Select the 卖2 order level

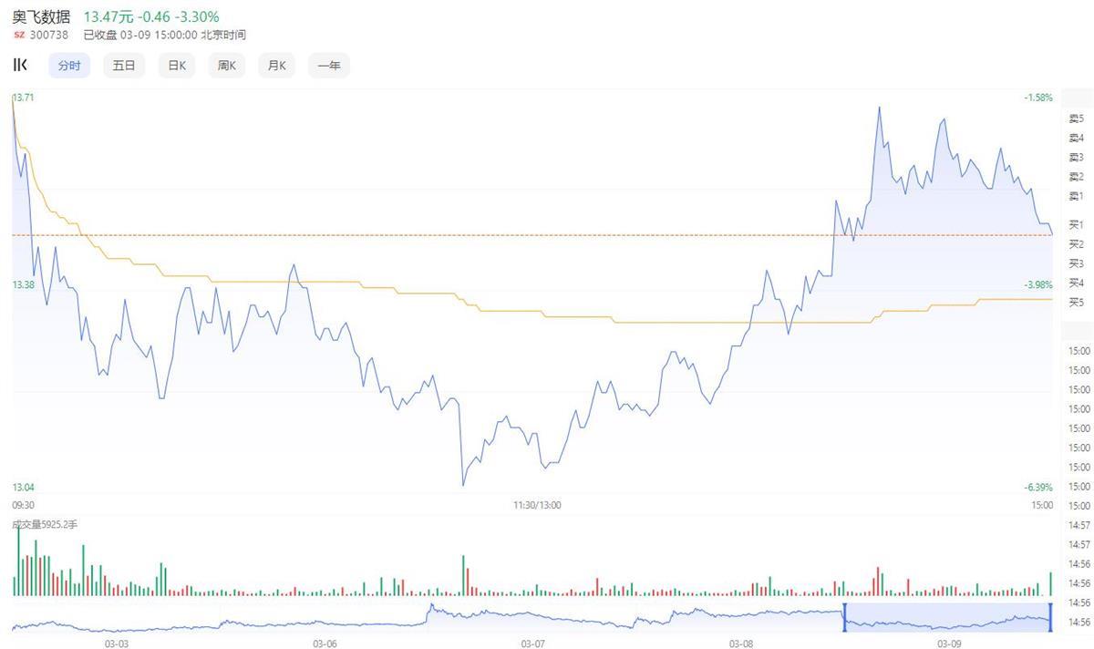pos(1076,177)
